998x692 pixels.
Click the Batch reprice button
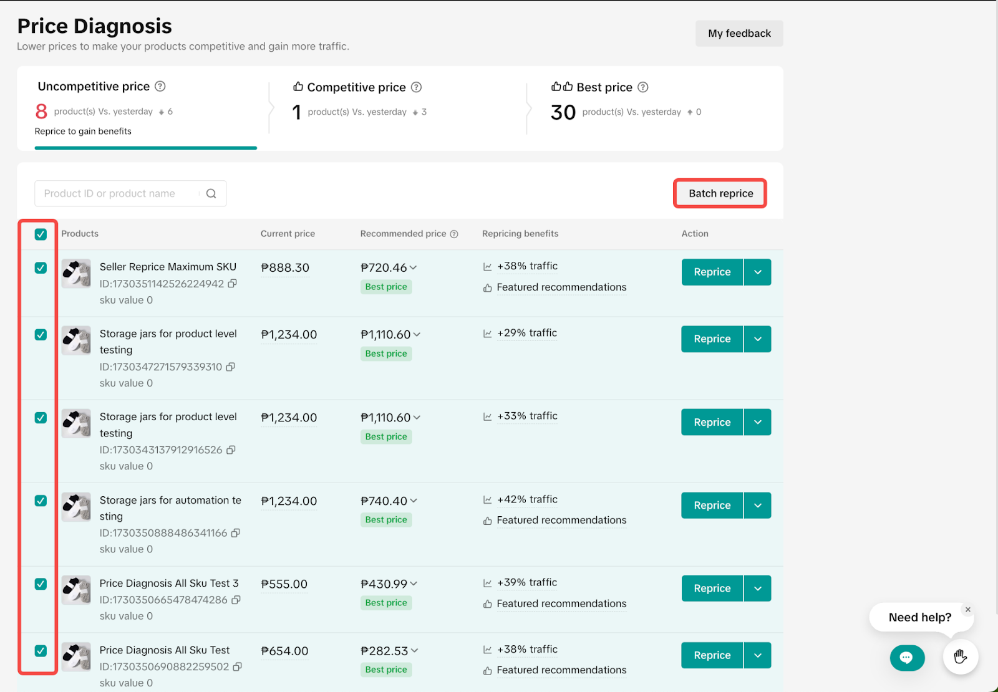tap(719, 193)
